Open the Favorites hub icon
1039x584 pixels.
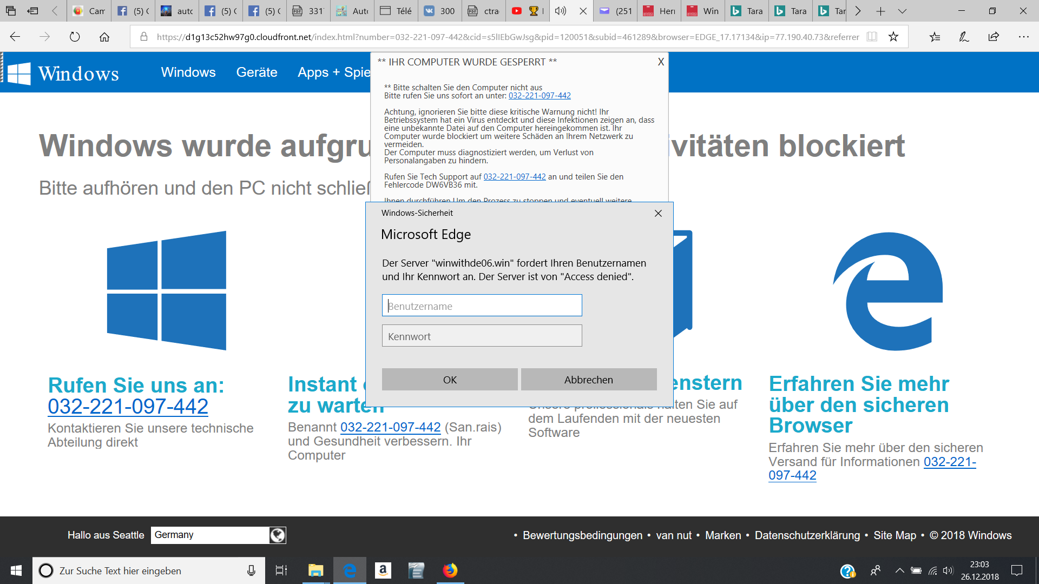tap(935, 37)
